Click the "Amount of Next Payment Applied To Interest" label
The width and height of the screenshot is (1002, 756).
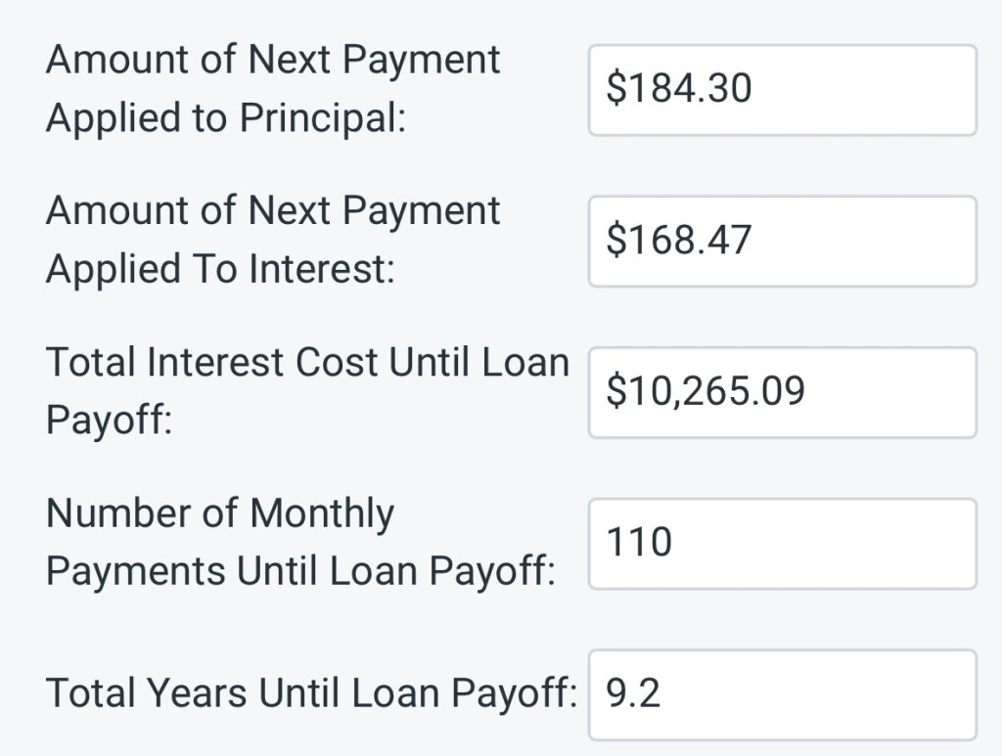(x=273, y=240)
